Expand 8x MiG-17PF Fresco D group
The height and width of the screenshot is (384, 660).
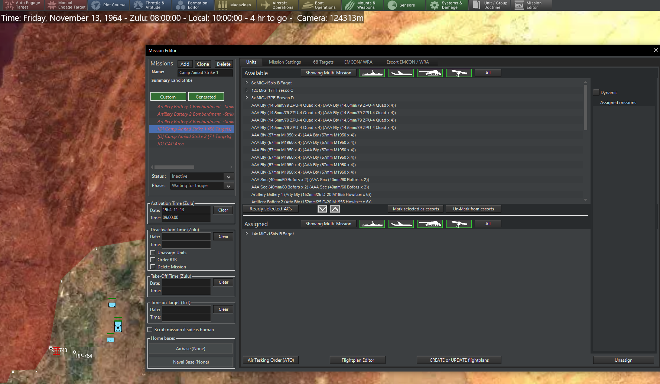pos(247,98)
